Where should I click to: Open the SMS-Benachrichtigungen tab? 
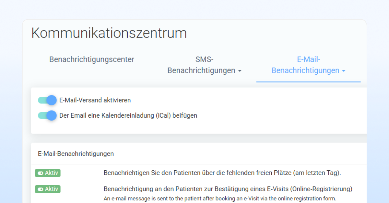tap(204, 65)
